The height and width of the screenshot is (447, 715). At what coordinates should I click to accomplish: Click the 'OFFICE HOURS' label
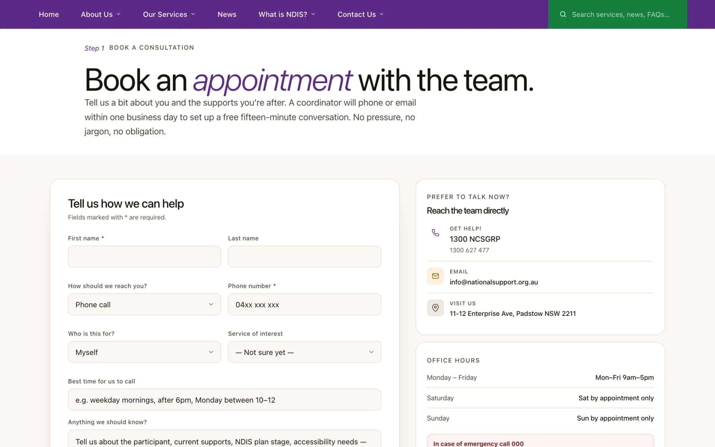point(453,360)
